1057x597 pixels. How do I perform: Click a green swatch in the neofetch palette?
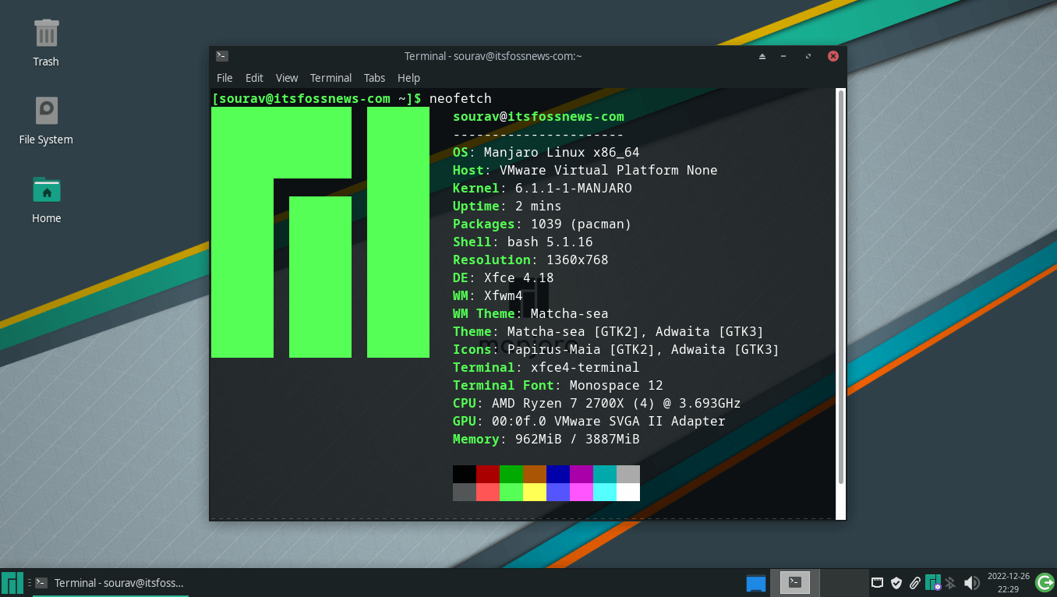(x=511, y=472)
